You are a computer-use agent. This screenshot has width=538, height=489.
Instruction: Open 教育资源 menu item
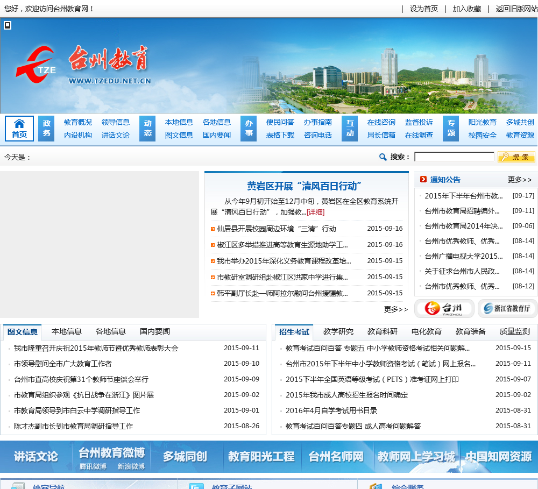tap(520, 135)
